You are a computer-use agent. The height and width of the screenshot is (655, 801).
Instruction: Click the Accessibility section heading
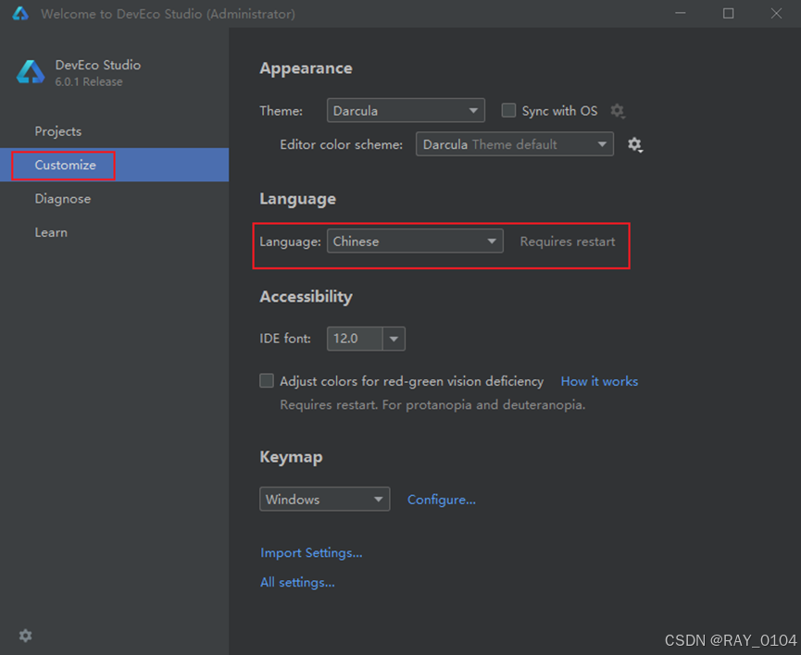pyautogui.click(x=306, y=297)
